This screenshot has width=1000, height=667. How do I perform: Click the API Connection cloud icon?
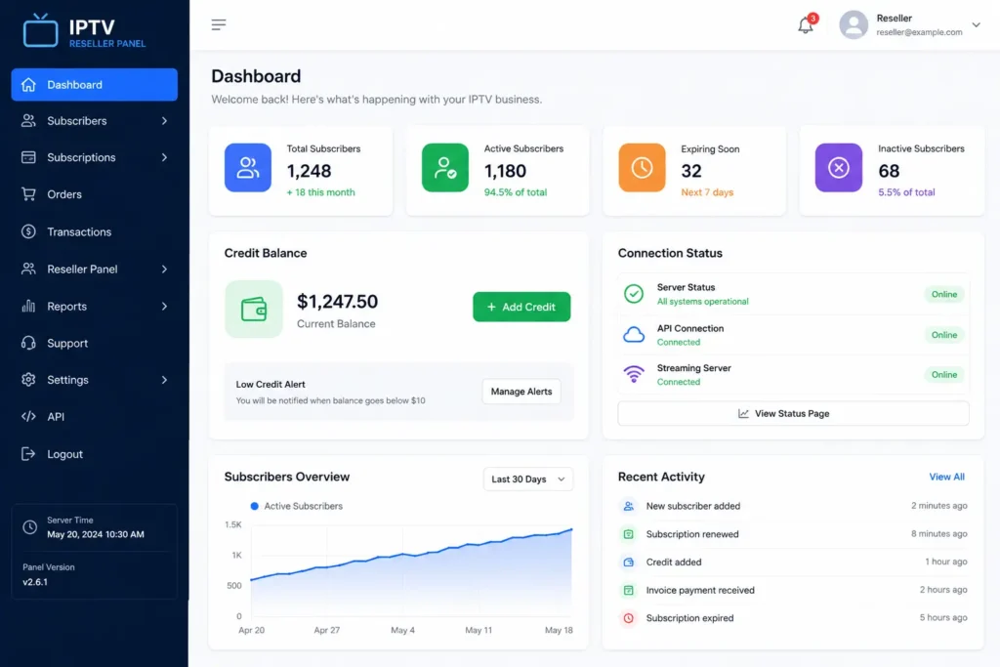[633, 335]
